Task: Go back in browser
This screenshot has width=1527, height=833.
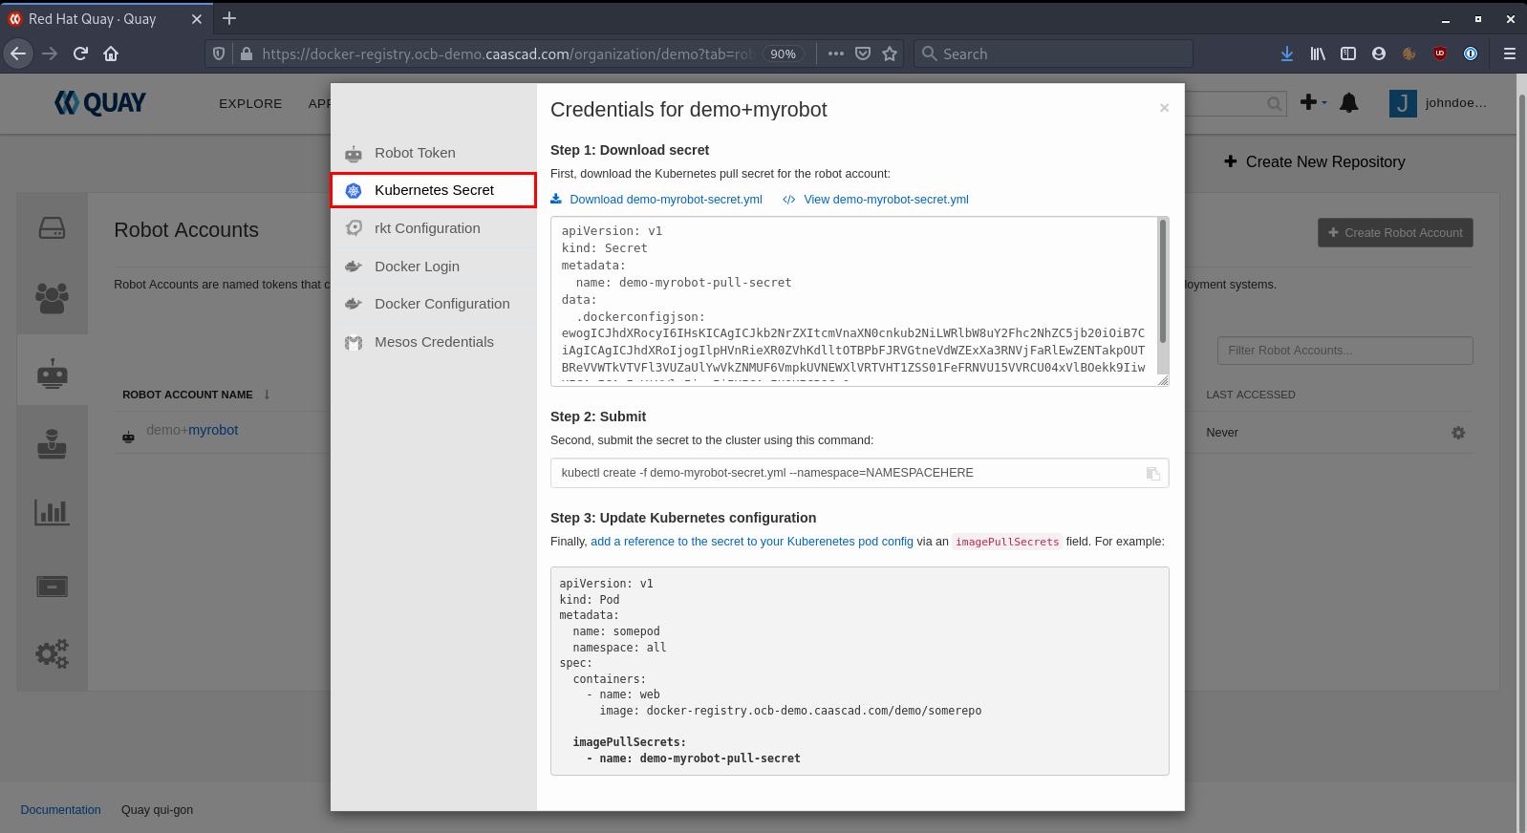Action: pyautogui.click(x=18, y=53)
